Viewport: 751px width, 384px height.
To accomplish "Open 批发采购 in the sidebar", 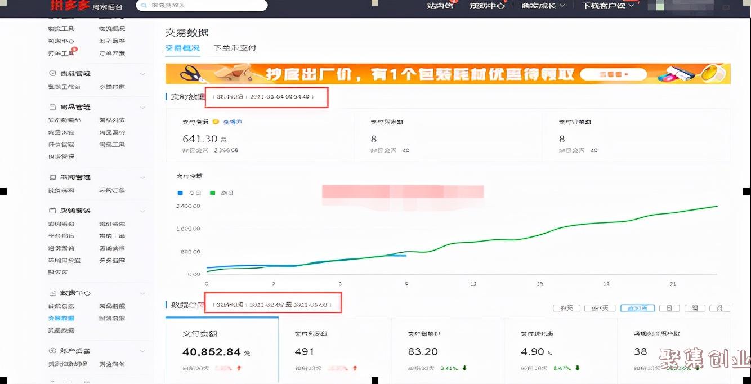I will pos(61,190).
